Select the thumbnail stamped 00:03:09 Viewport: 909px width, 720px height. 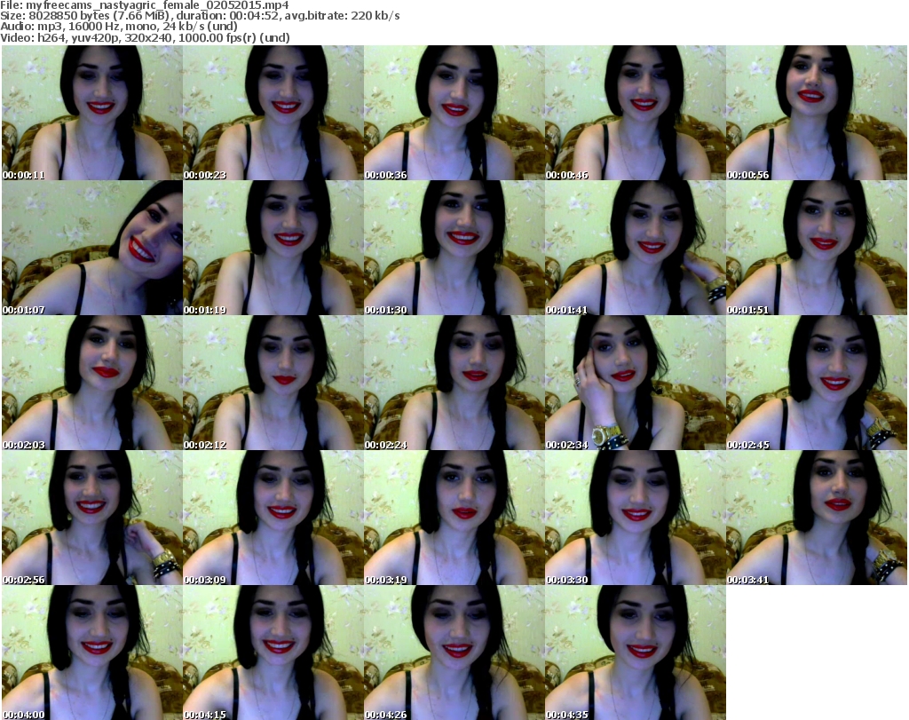click(273, 517)
